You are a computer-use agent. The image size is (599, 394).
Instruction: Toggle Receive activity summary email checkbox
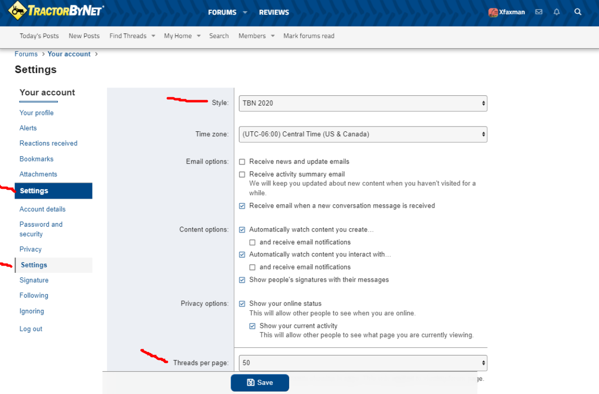tap(242, 175)
